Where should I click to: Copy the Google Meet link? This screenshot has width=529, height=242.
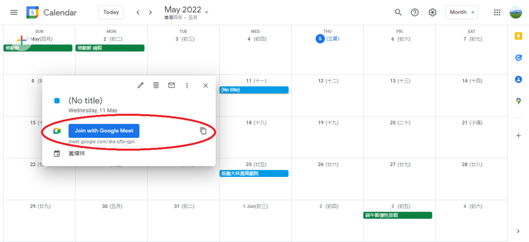tap(203, 131)
